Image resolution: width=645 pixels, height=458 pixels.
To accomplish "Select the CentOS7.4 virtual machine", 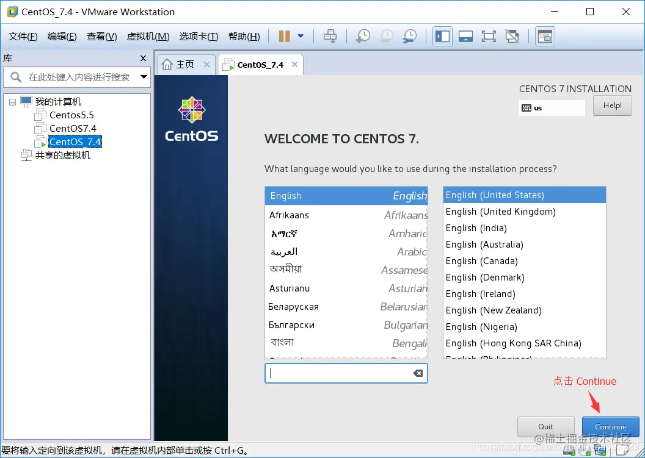I will pos(73,129).
